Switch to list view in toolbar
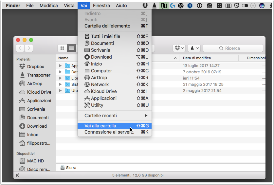Image resolution: width=274 pixels, height=185 pixels. click(71, 48)
